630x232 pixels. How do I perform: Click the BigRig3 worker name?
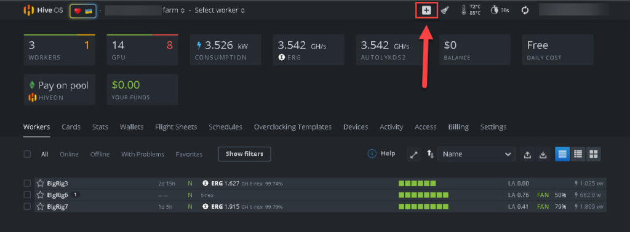[x=57, y=184]
